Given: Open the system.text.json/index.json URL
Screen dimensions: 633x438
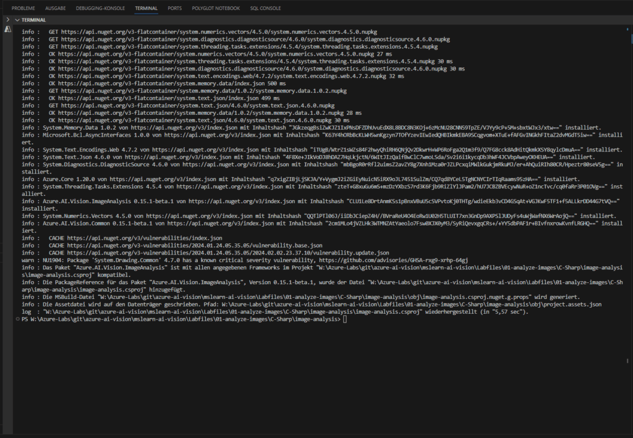Looking at the screenshot, I should pos(158,98).
